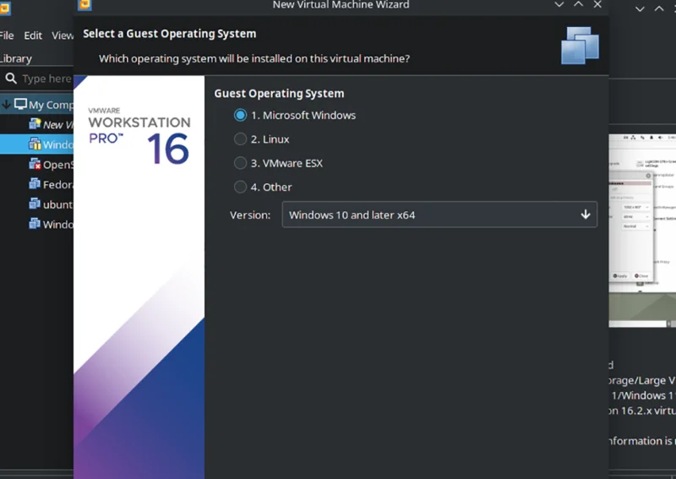676x479 pixels.
Task: Click the Guest Operating System heading
Action: pyautogui.click(x=279, y=94)
